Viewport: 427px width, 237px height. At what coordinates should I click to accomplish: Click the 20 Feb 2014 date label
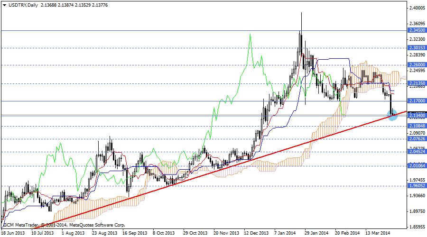[x=347, y=233]
